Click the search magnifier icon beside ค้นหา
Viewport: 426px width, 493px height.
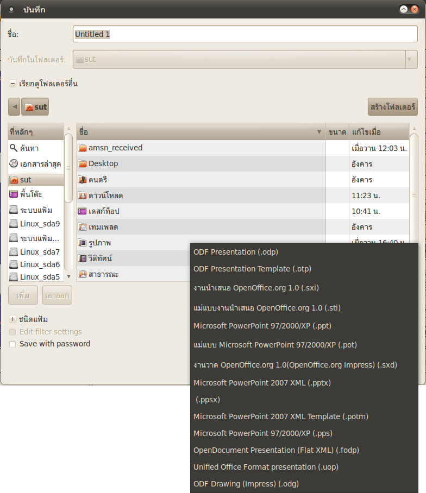[14, 148]
